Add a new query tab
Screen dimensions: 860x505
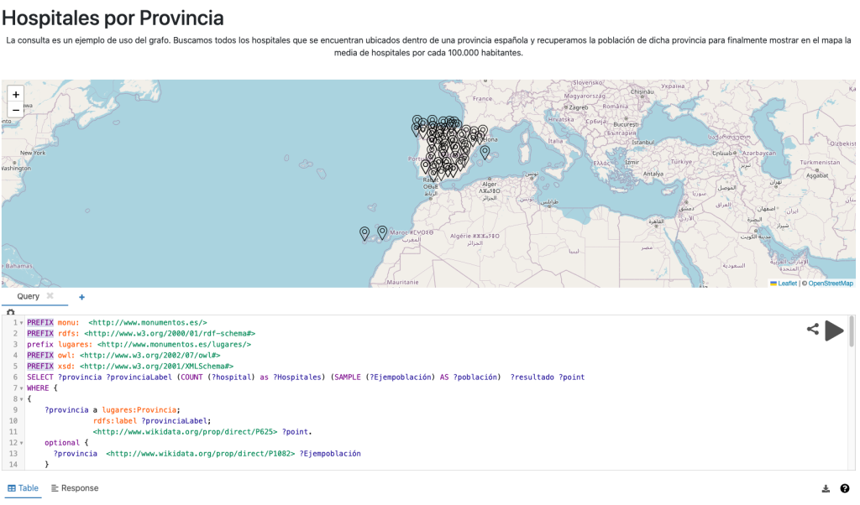point(81,297)
